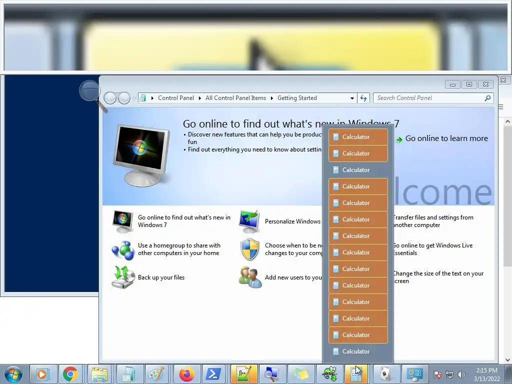Click the Personalize Windows monitor icon
This screenshot has height=384, width=512.
point(250,221)
